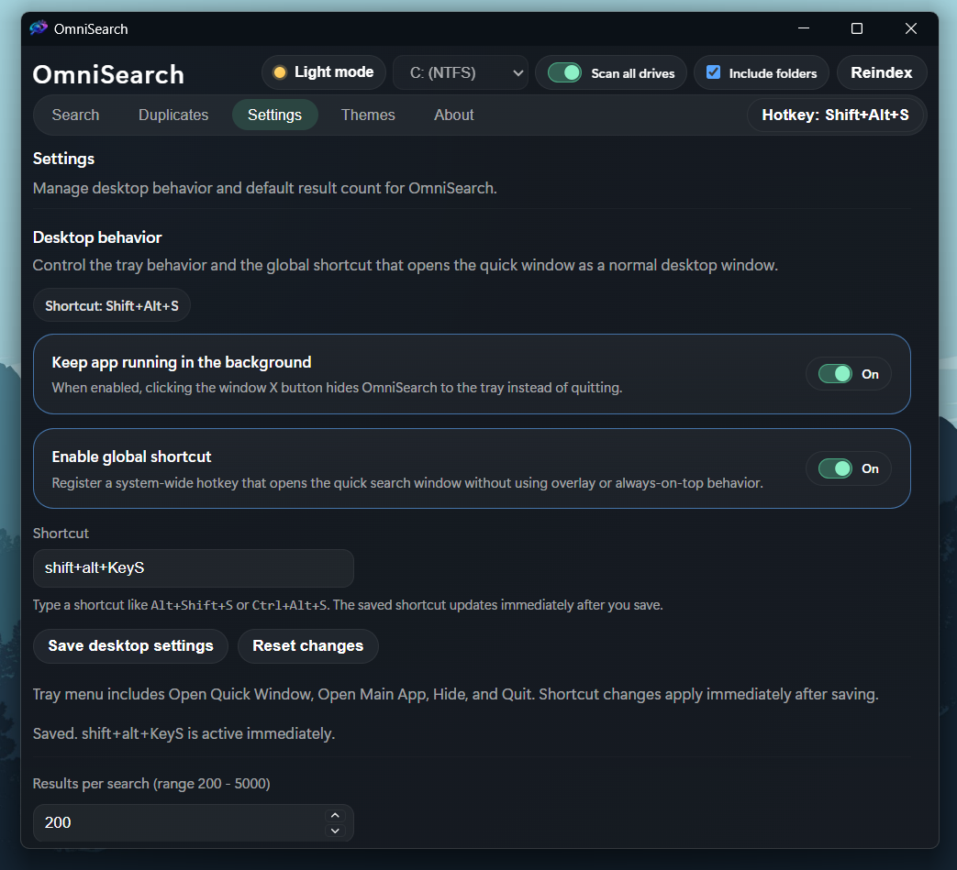Uncheck the Include folders checkbox
Viewport: 957px width, 870px height.
[x=713, y=72]
